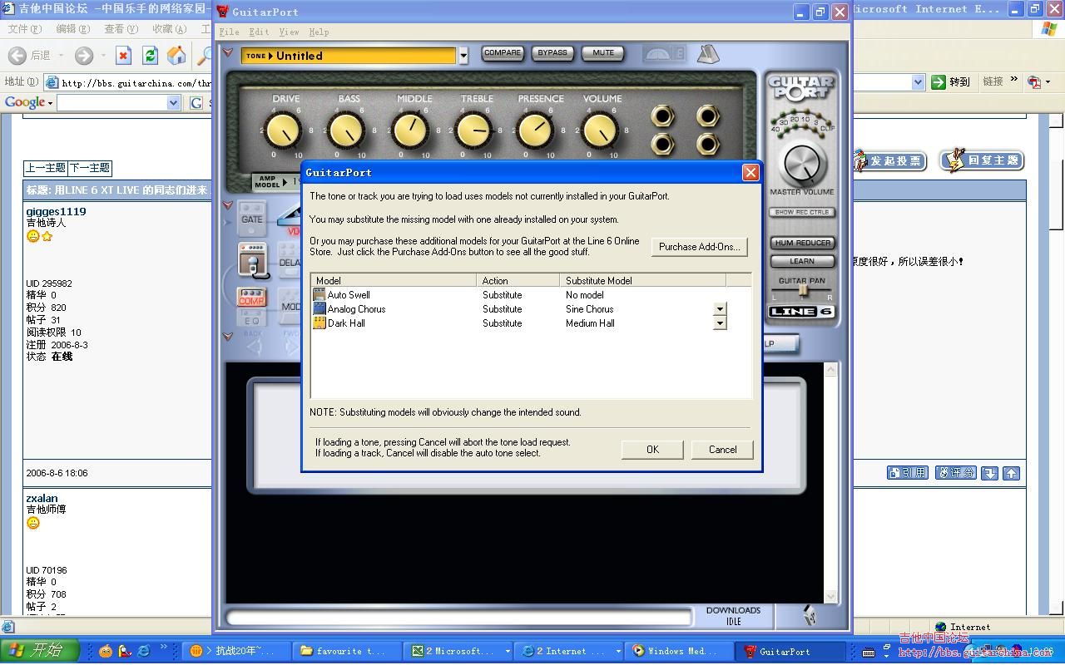1065x665 pixels.
Task: Toggle the COMP effect pedal
Action: [251, 298]
